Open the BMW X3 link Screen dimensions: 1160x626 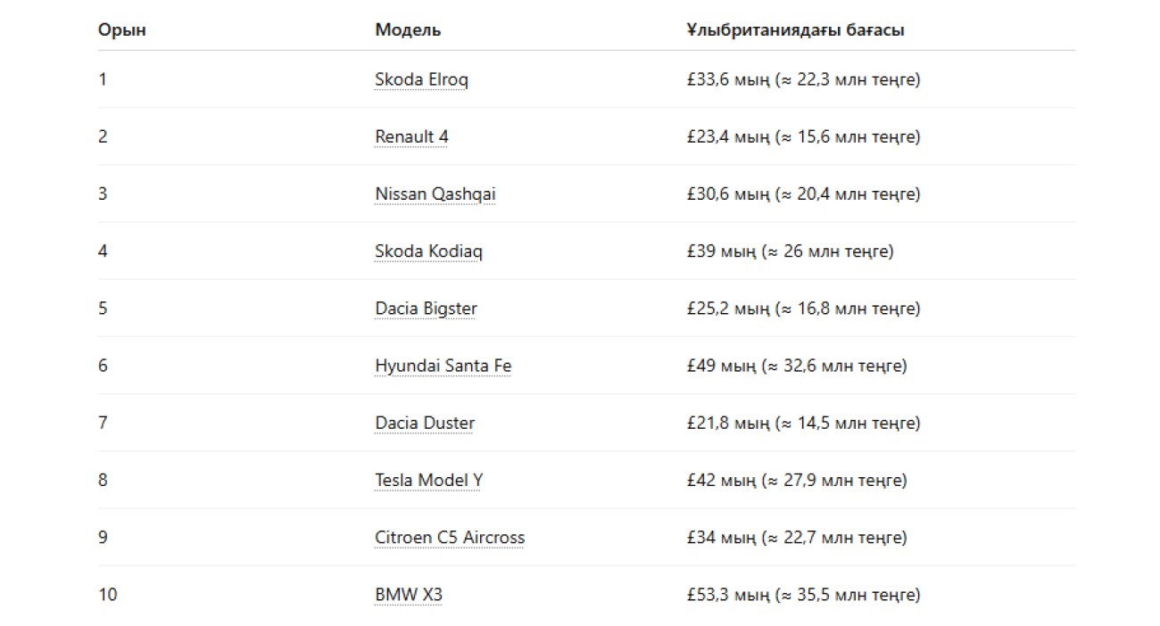point(408,594)
